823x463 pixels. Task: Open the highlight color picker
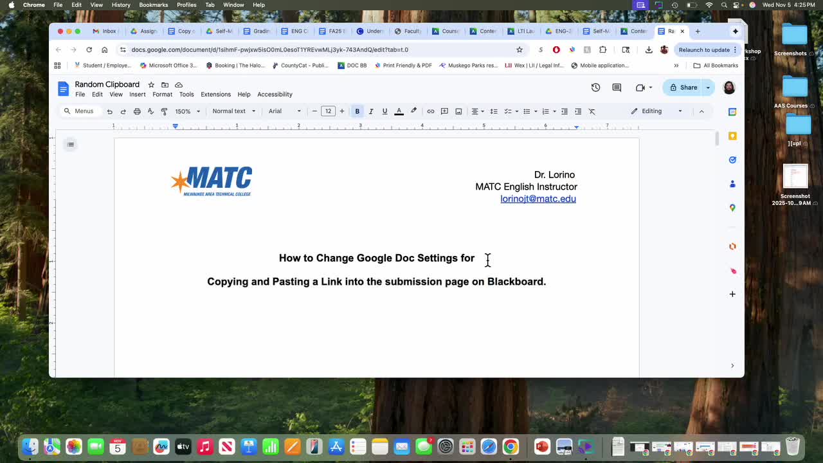click(x=413, y=111)
